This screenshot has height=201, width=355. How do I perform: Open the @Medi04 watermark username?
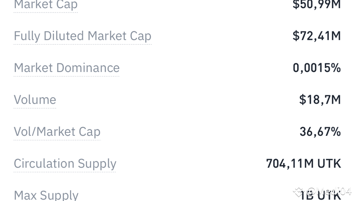pos(329,192)
